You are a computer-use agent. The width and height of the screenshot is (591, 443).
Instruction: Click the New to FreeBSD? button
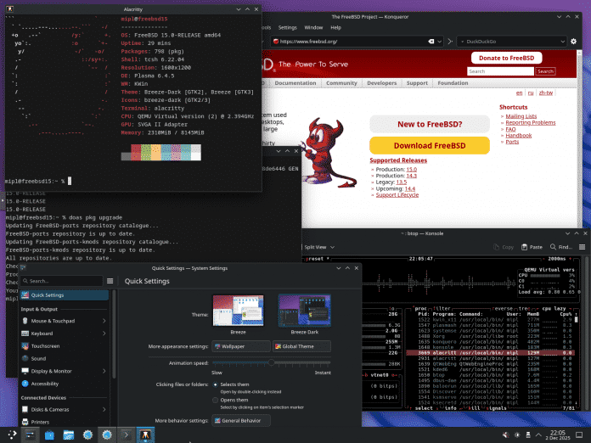[x=430, y=124]
